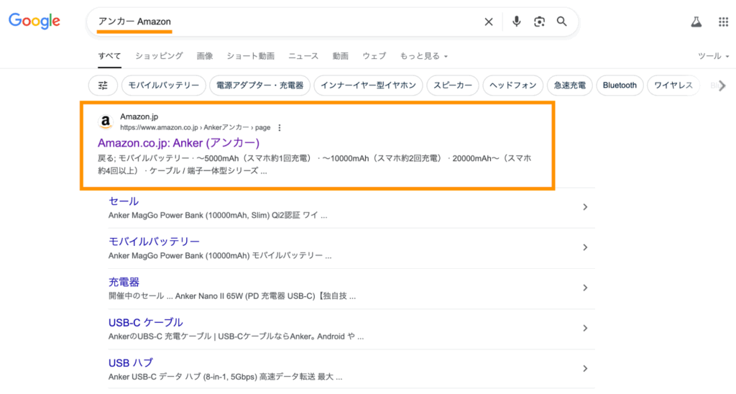Click the Anker MagGo Power Bank Slim description
This screenshot has height=394, width=736.
(x=218, y=216)
